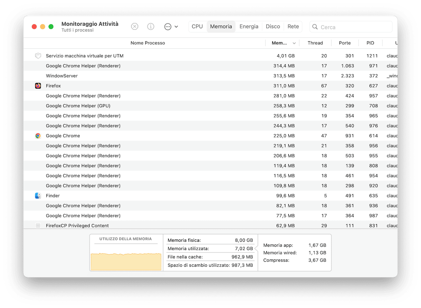This screenshot has width=421, height=308.
Task: Open process info with the info icon
Action: [x=151, y=27]
